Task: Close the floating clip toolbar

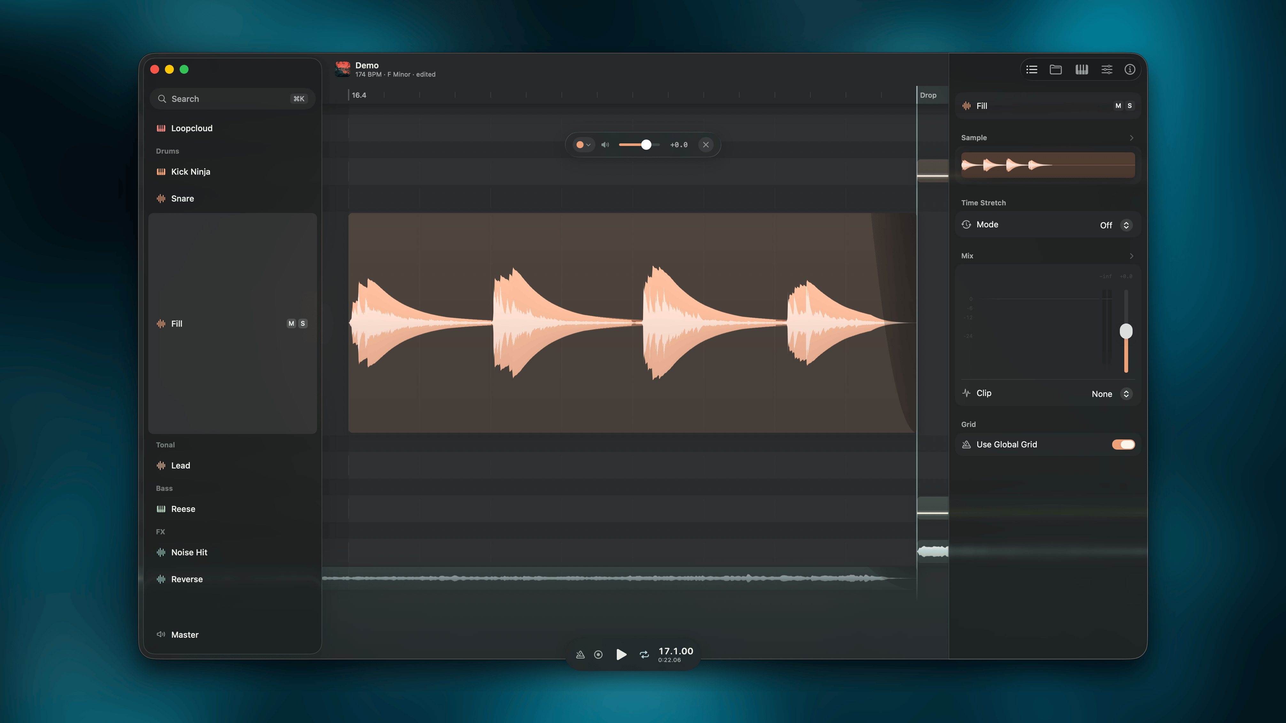Action: coord(706,145)
